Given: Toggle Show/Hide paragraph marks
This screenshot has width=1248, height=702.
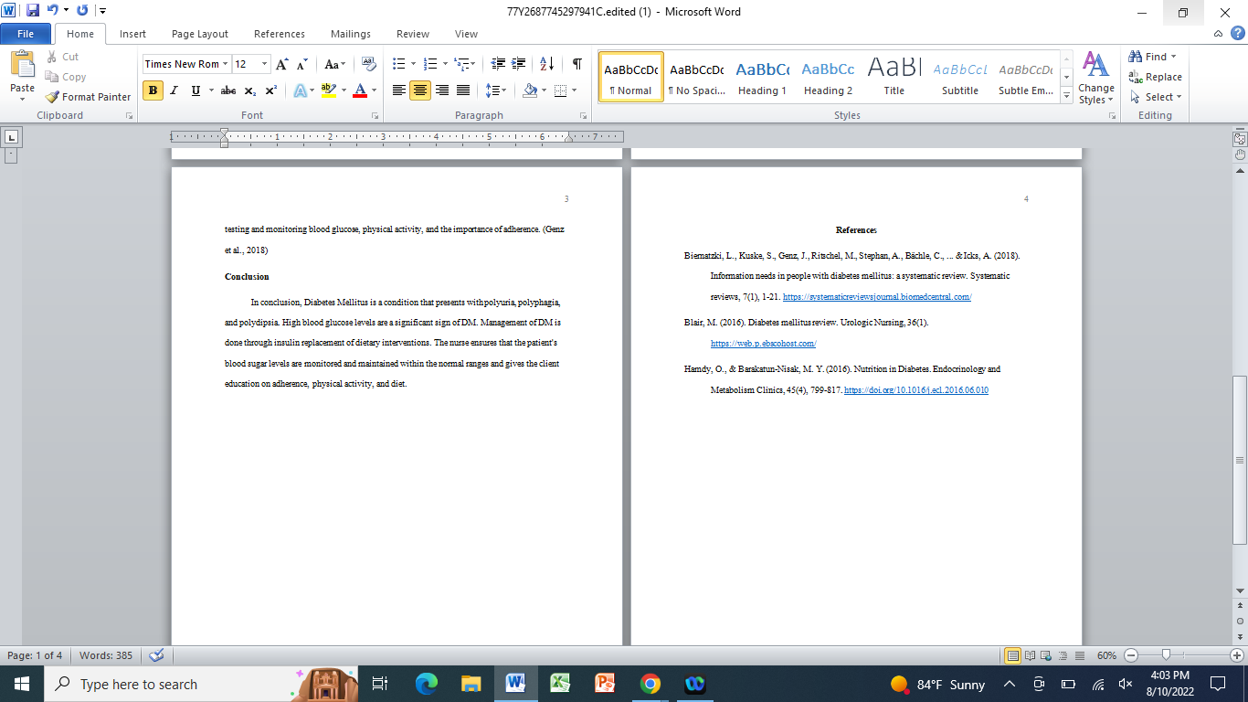Looking at the screenshot, I should click(x=577, y=64).
